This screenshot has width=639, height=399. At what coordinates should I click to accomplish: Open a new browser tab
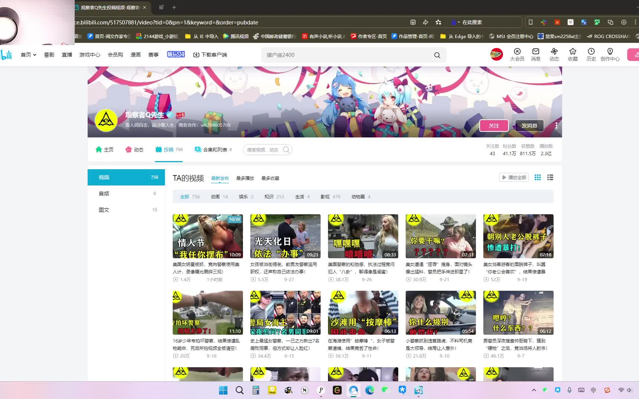(x=174, y=7)
